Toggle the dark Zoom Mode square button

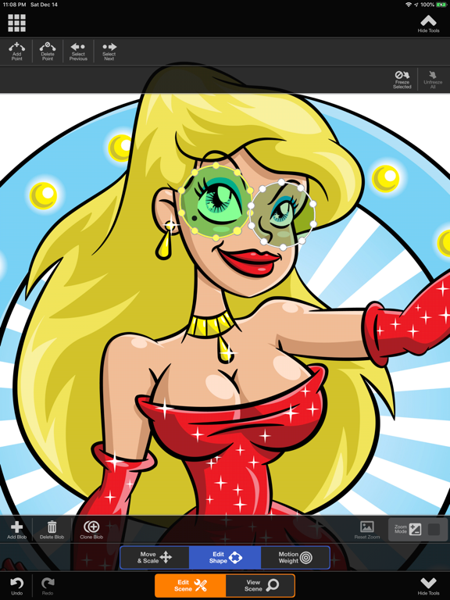tap(434, 530)
